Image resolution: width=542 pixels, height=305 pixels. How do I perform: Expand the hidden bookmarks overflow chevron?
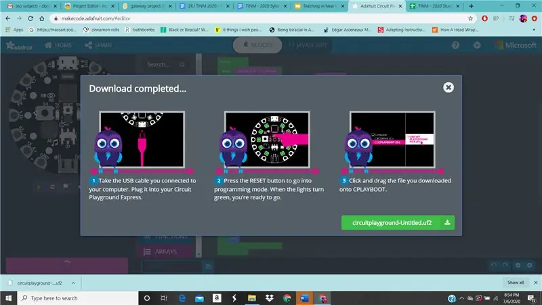pos(534,30)
